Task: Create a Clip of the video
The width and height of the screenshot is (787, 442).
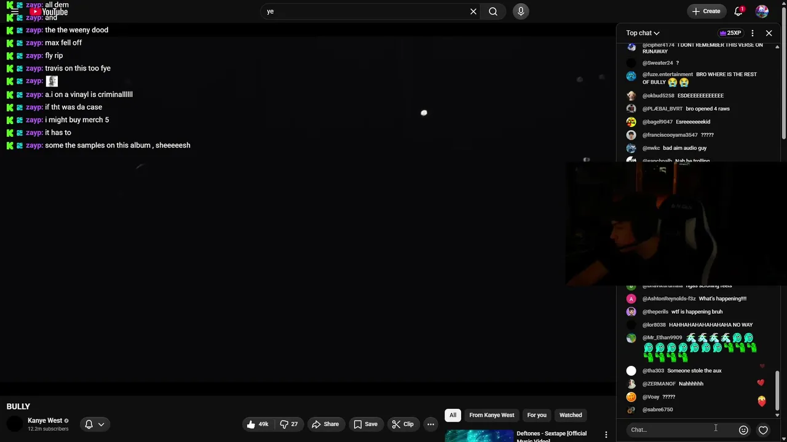Action: coord(403,424)
